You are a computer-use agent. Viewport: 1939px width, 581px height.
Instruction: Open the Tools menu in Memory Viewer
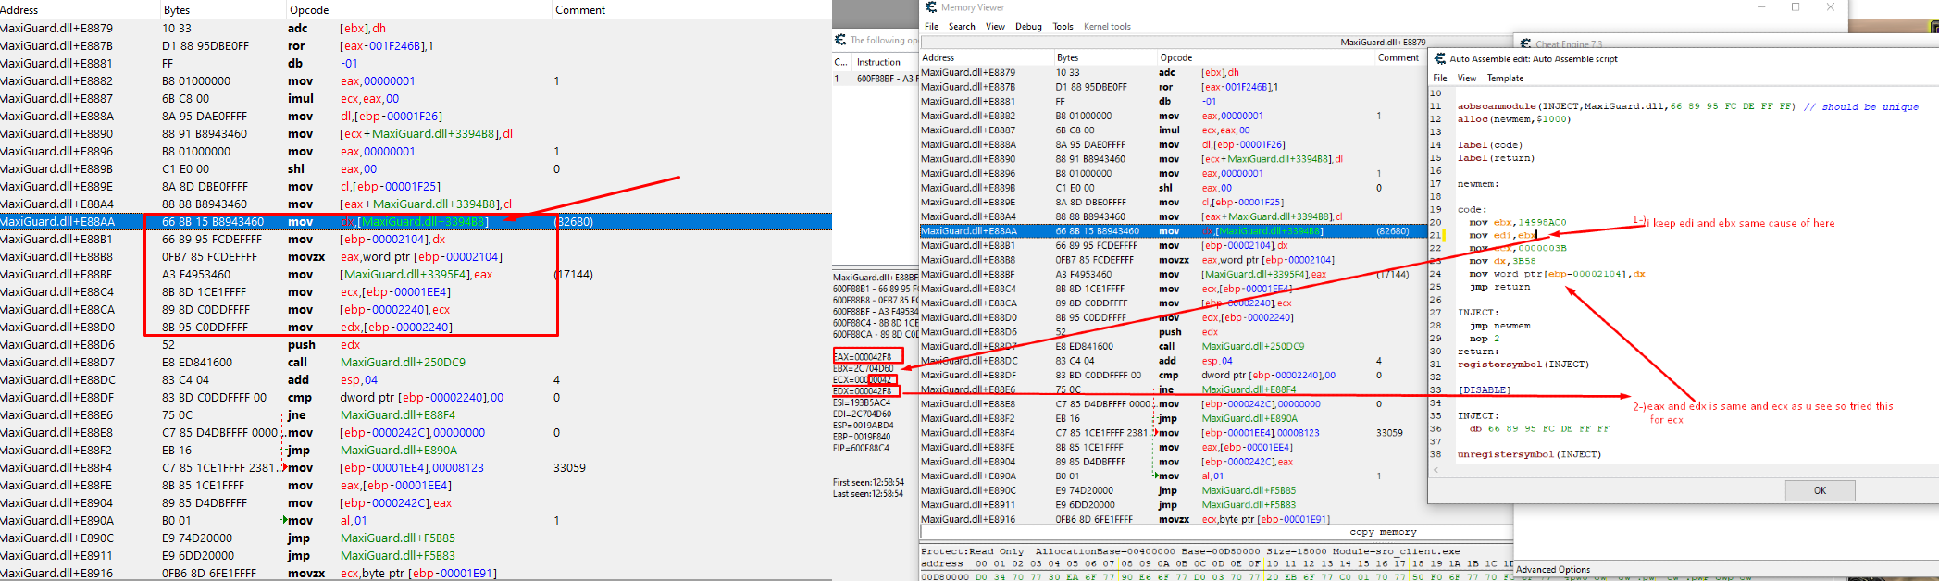pyautogui.click(x=1063, y=27)
